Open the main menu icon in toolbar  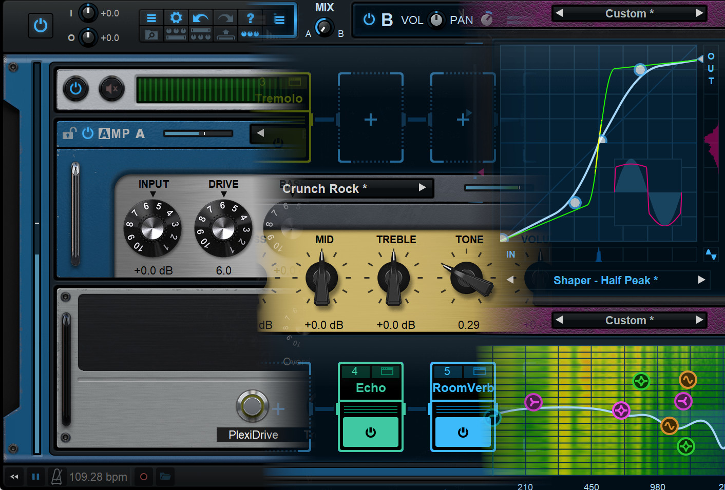[x=151, y=18]
